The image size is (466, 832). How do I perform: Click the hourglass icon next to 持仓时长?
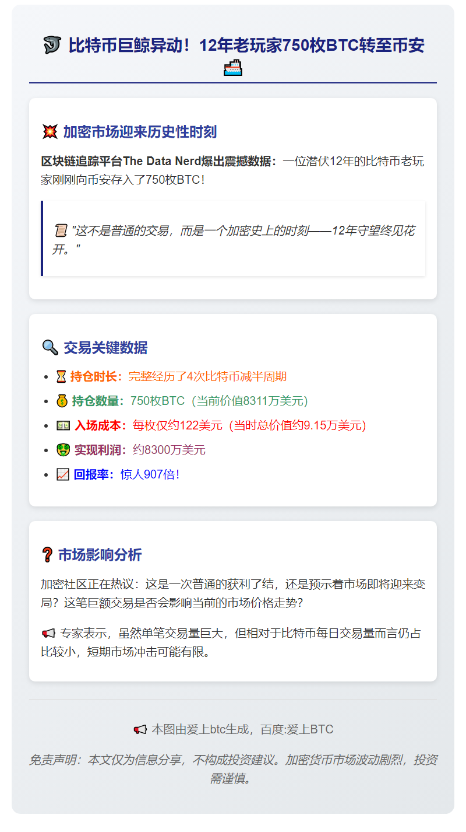coord(61,376)
